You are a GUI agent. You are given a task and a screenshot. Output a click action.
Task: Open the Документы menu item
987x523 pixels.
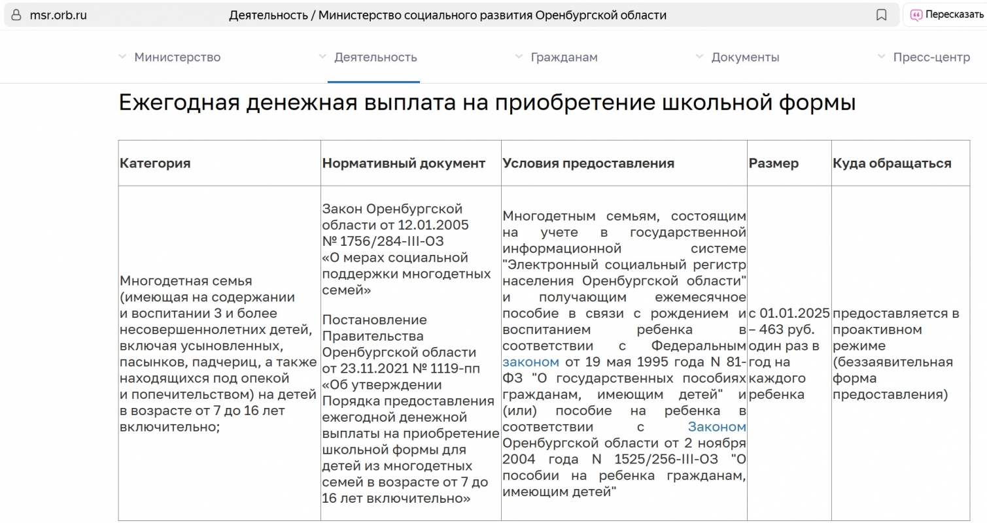pyautogui.click(x=745, y=58)
